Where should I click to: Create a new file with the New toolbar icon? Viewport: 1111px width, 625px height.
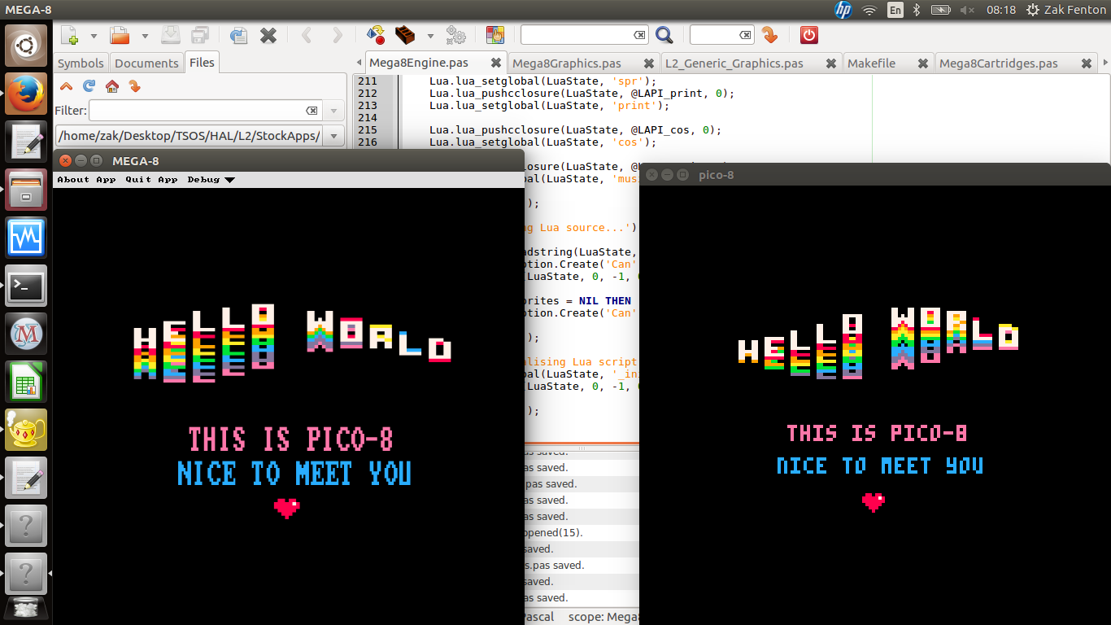(70, 35)
